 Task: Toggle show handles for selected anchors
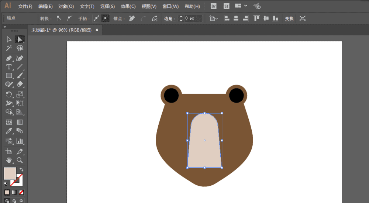96,18
